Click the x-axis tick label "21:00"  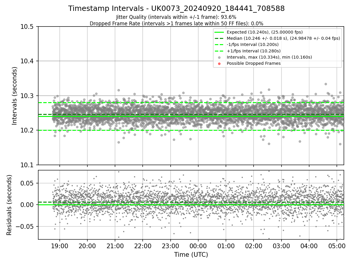pos(115,246)
